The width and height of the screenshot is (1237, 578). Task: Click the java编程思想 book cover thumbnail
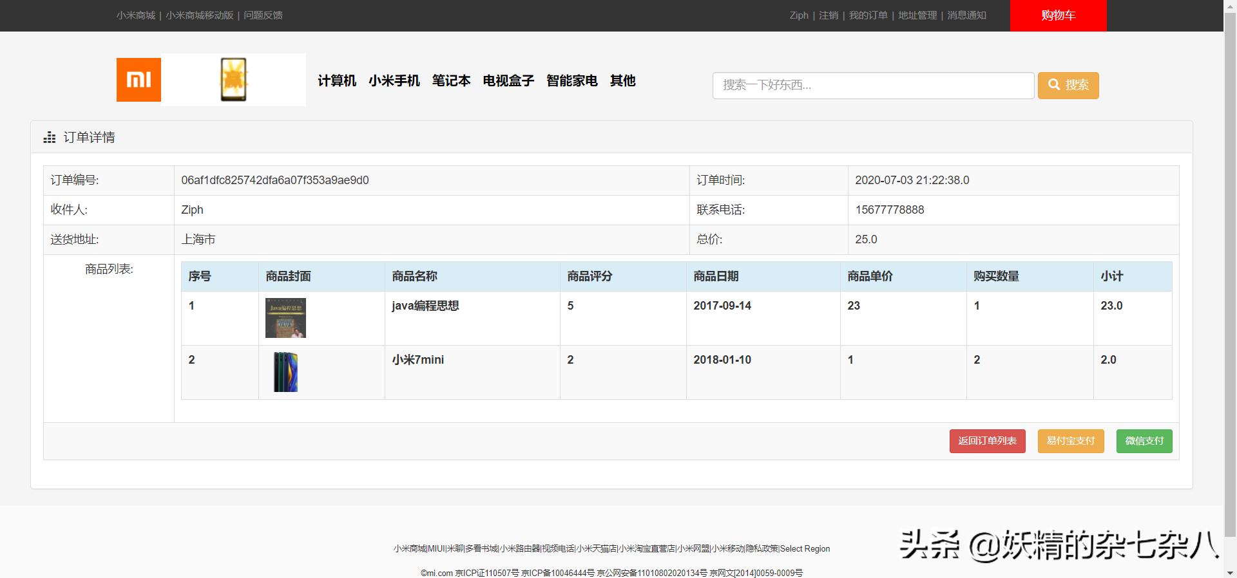click(x=285, y=318)
